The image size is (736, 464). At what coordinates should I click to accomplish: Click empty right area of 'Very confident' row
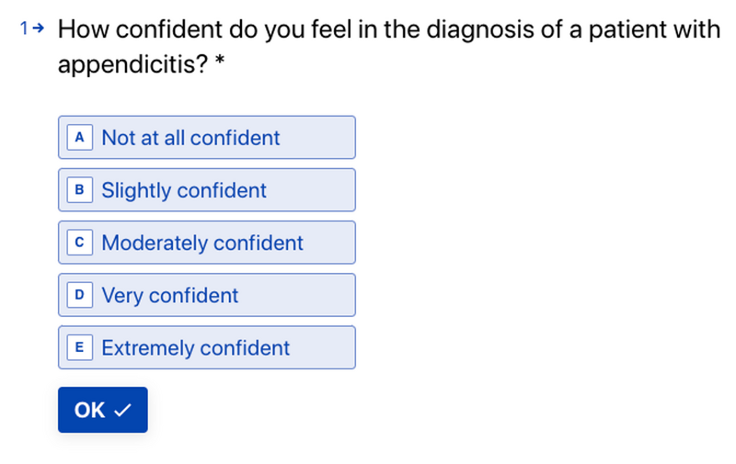(296, 295)
